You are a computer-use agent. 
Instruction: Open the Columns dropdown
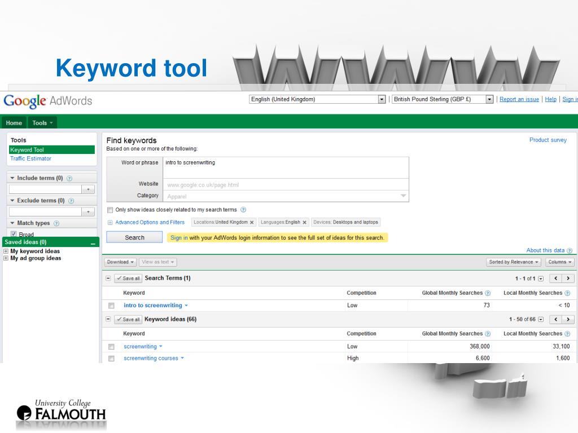pos(559,262)
